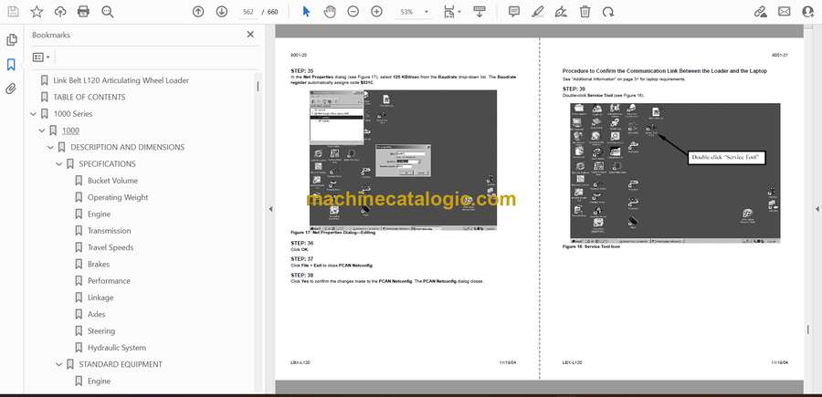Jump to the Axles bookmark

coord(97,314)
